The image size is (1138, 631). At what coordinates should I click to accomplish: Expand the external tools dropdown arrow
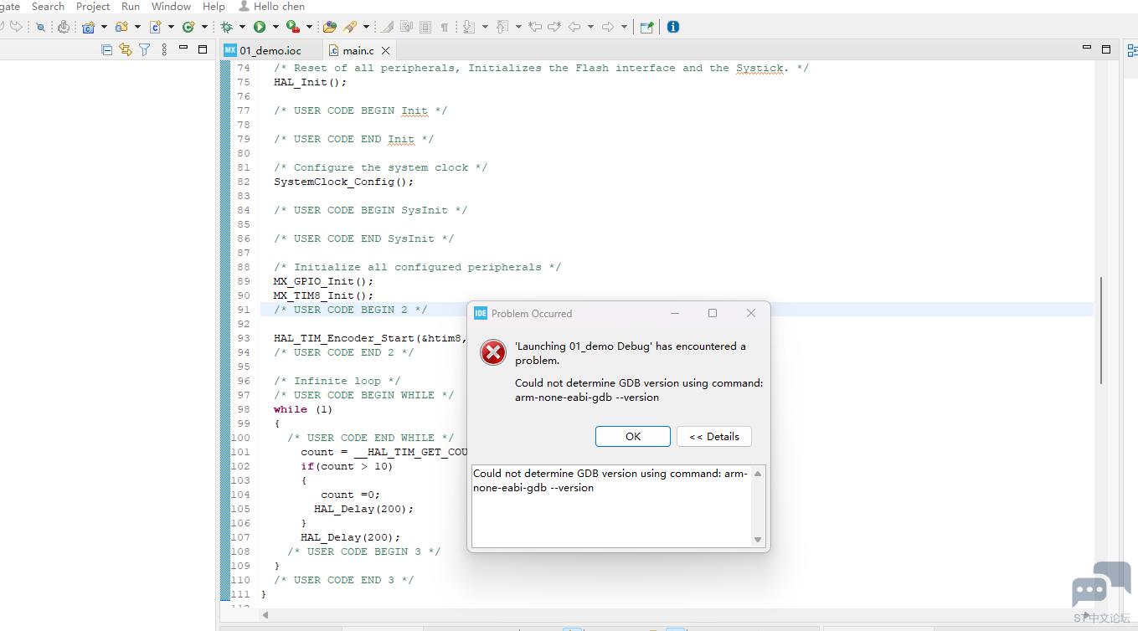click(309, 27)
